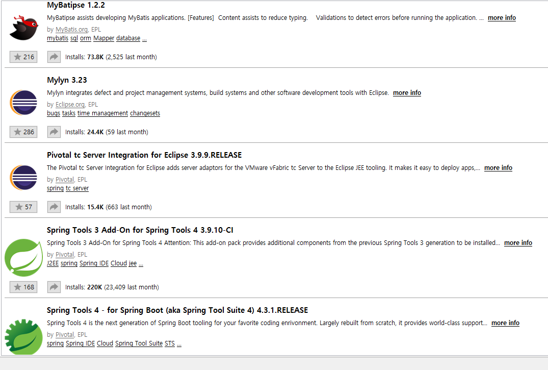Open more info for Spring Tools 4

[505, 323]
